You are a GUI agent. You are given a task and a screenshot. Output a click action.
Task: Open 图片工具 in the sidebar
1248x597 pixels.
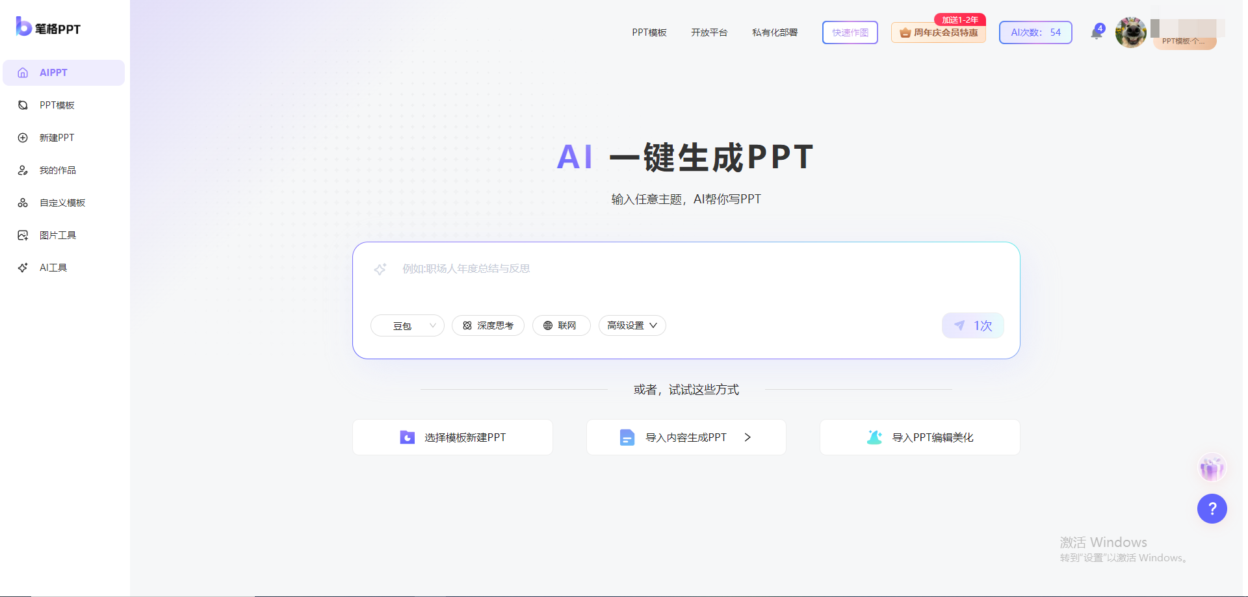pyautogui.click(x=57, y=235)
